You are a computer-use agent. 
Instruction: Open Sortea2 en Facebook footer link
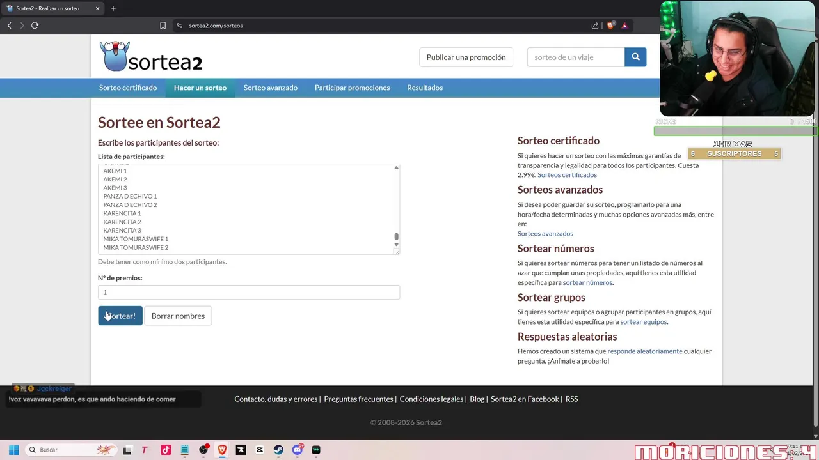coord(525,399)
